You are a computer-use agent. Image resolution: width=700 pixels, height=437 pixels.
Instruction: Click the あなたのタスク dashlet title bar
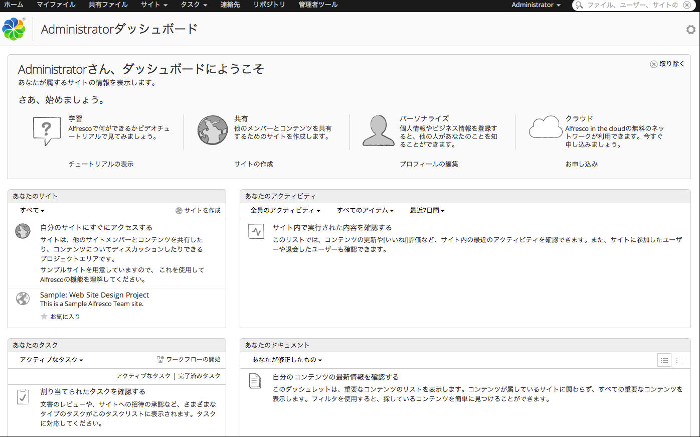[117, 345]
